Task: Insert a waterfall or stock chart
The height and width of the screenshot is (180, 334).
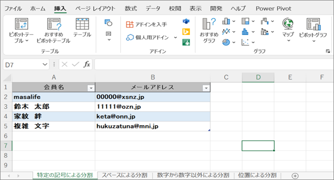Action: coord(264,21)
